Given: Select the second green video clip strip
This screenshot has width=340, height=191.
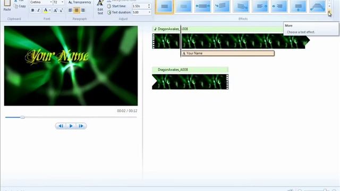Looking at the screenshot, I should (190, 82).
